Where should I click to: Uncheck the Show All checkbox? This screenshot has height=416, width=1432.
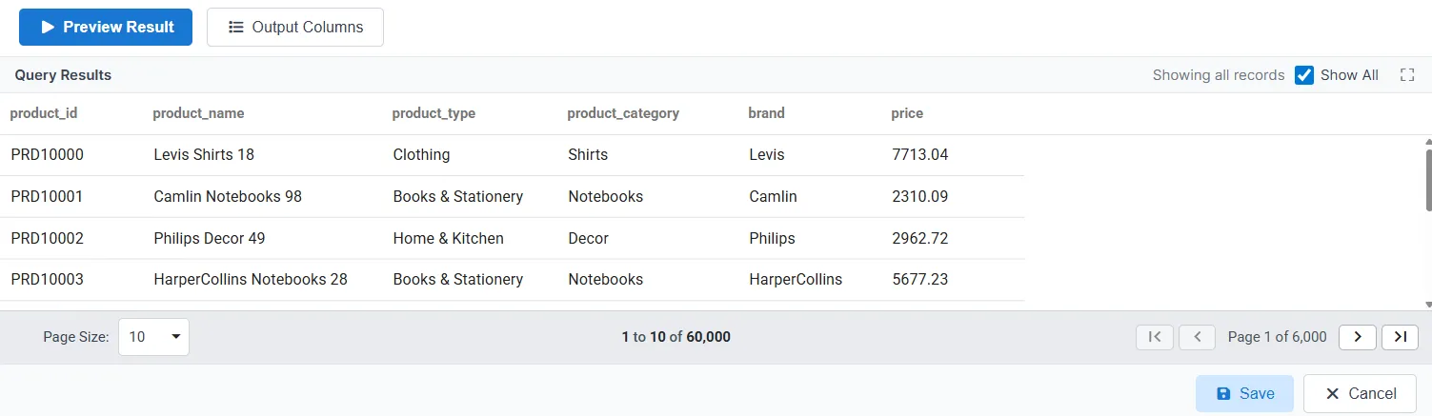1304,75
